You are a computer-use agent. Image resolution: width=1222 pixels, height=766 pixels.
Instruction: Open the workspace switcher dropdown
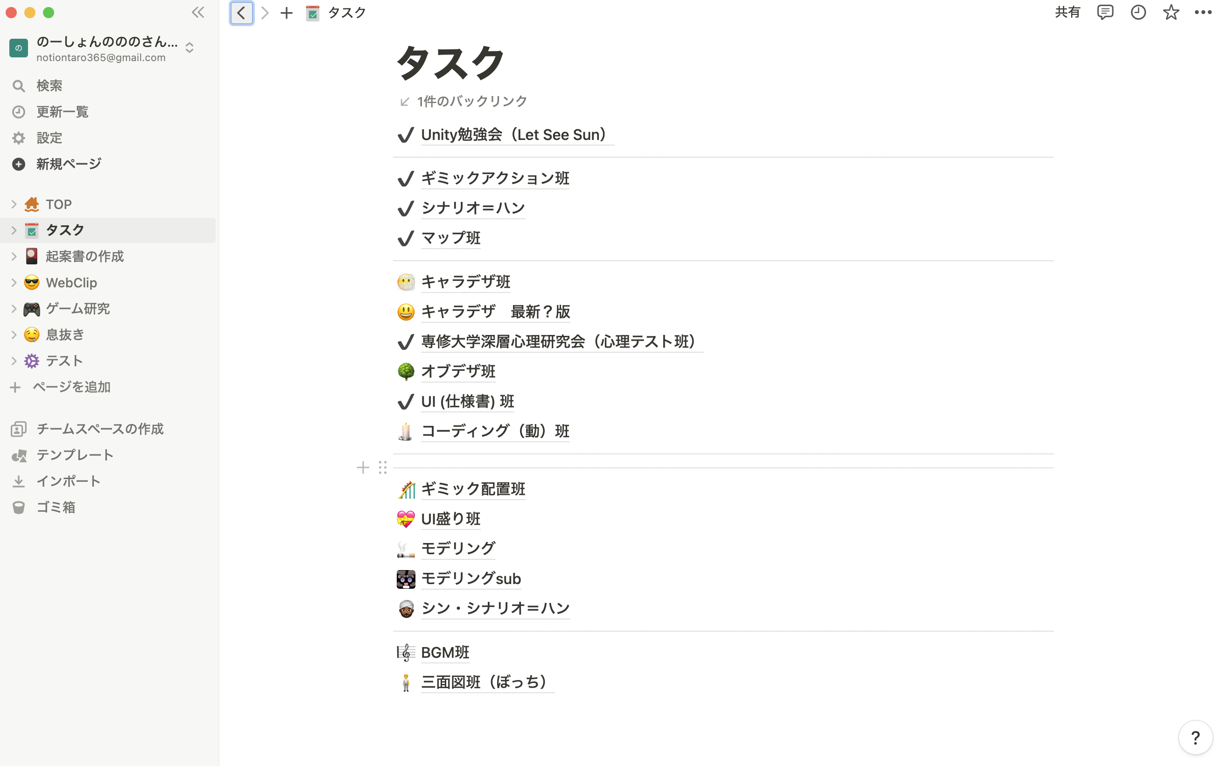(190, 48)
